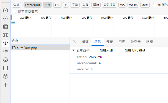This screenshot has width=168, height=103.
Task: Click the userPw value b
Action: tap(91, 69)
